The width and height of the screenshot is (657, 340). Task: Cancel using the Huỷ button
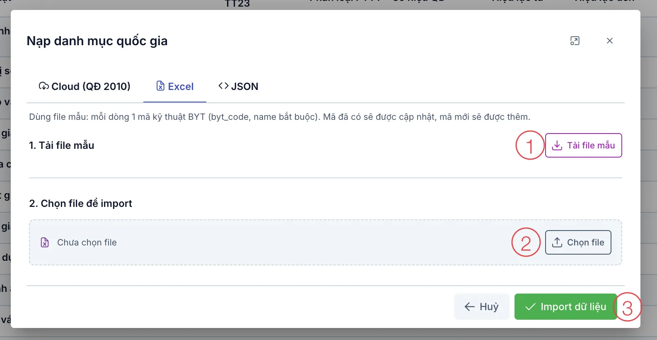482,307
